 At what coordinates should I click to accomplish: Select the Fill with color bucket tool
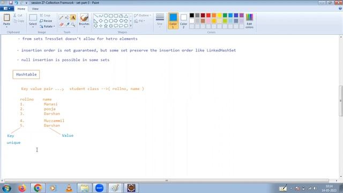coord(67,18)
